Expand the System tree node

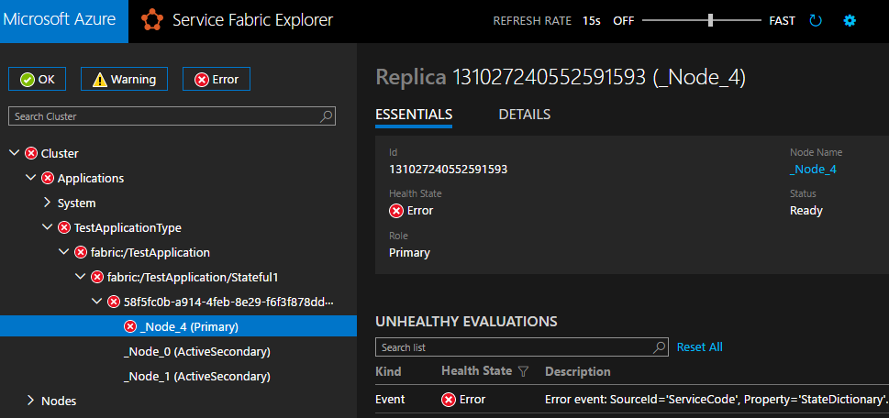(x=48, y=203)
